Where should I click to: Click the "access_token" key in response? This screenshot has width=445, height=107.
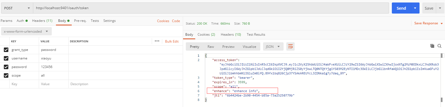coord(225,60)
